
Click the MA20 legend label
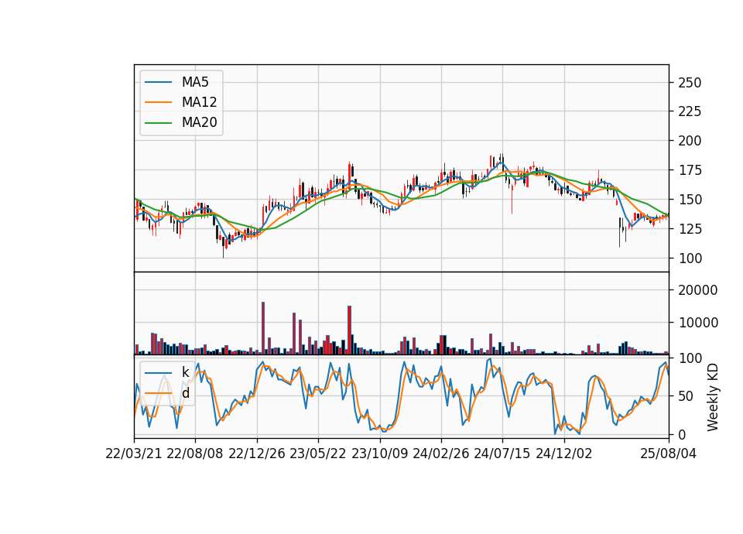click(x=199, y=122)
